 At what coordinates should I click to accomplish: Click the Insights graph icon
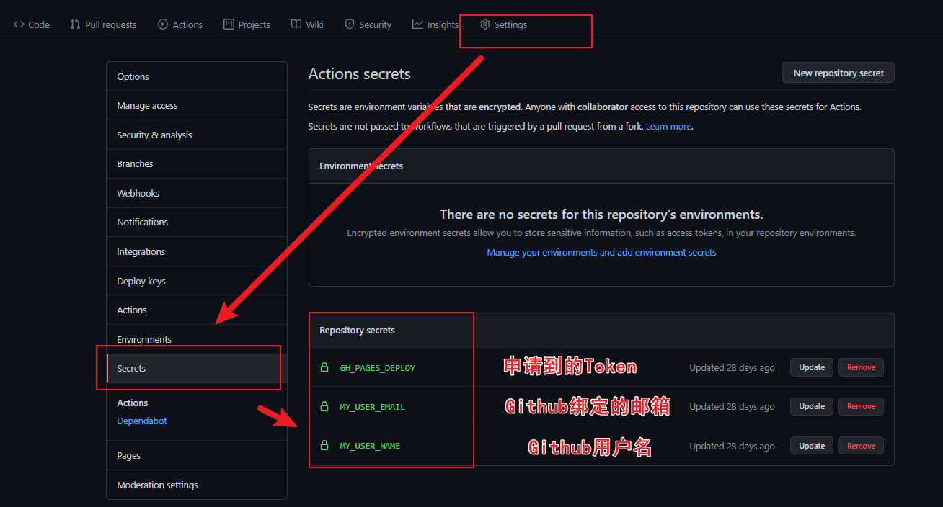(417, 24)
